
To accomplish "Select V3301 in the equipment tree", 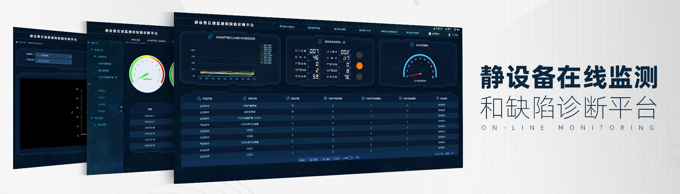I will [x=102, y=91].
